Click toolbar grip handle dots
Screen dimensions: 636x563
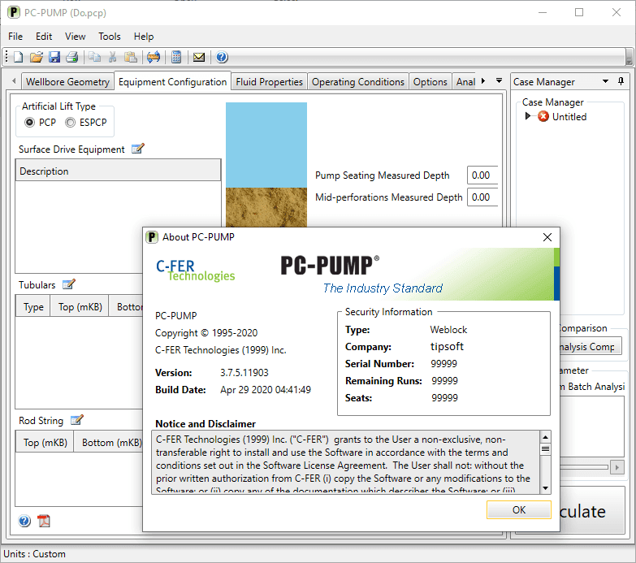[x=6, y=57]
